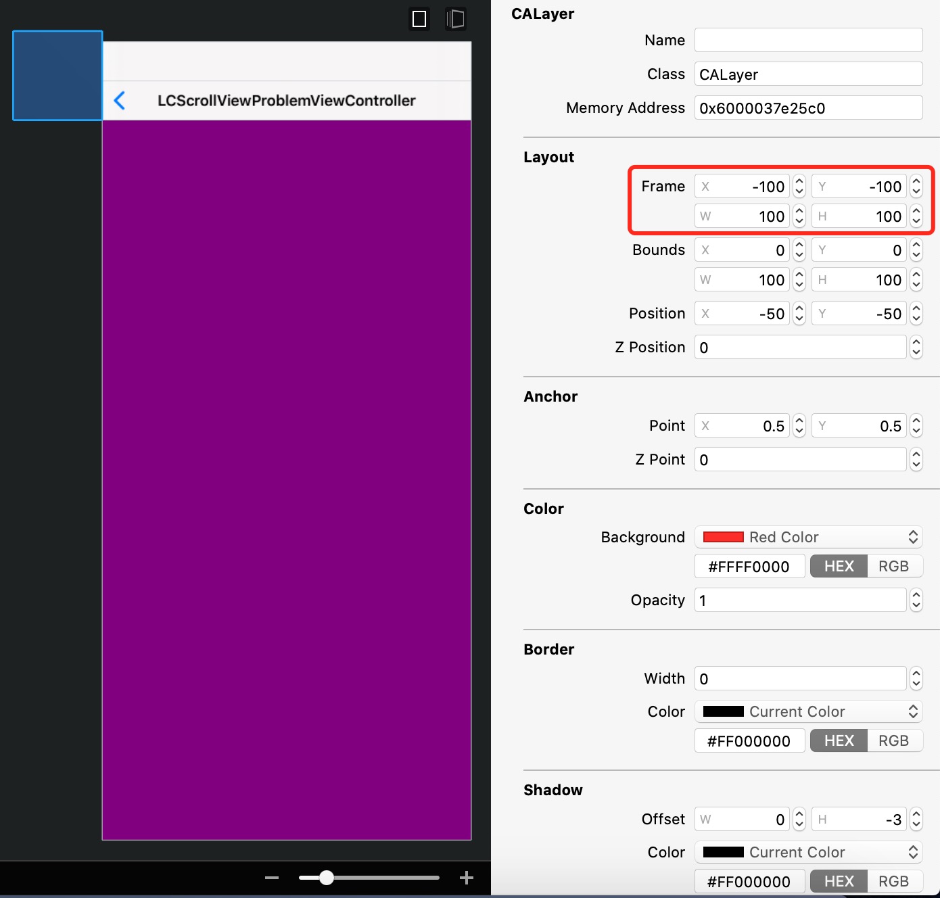Step the Shadow Offset H stepper

(x=916, y=819)
